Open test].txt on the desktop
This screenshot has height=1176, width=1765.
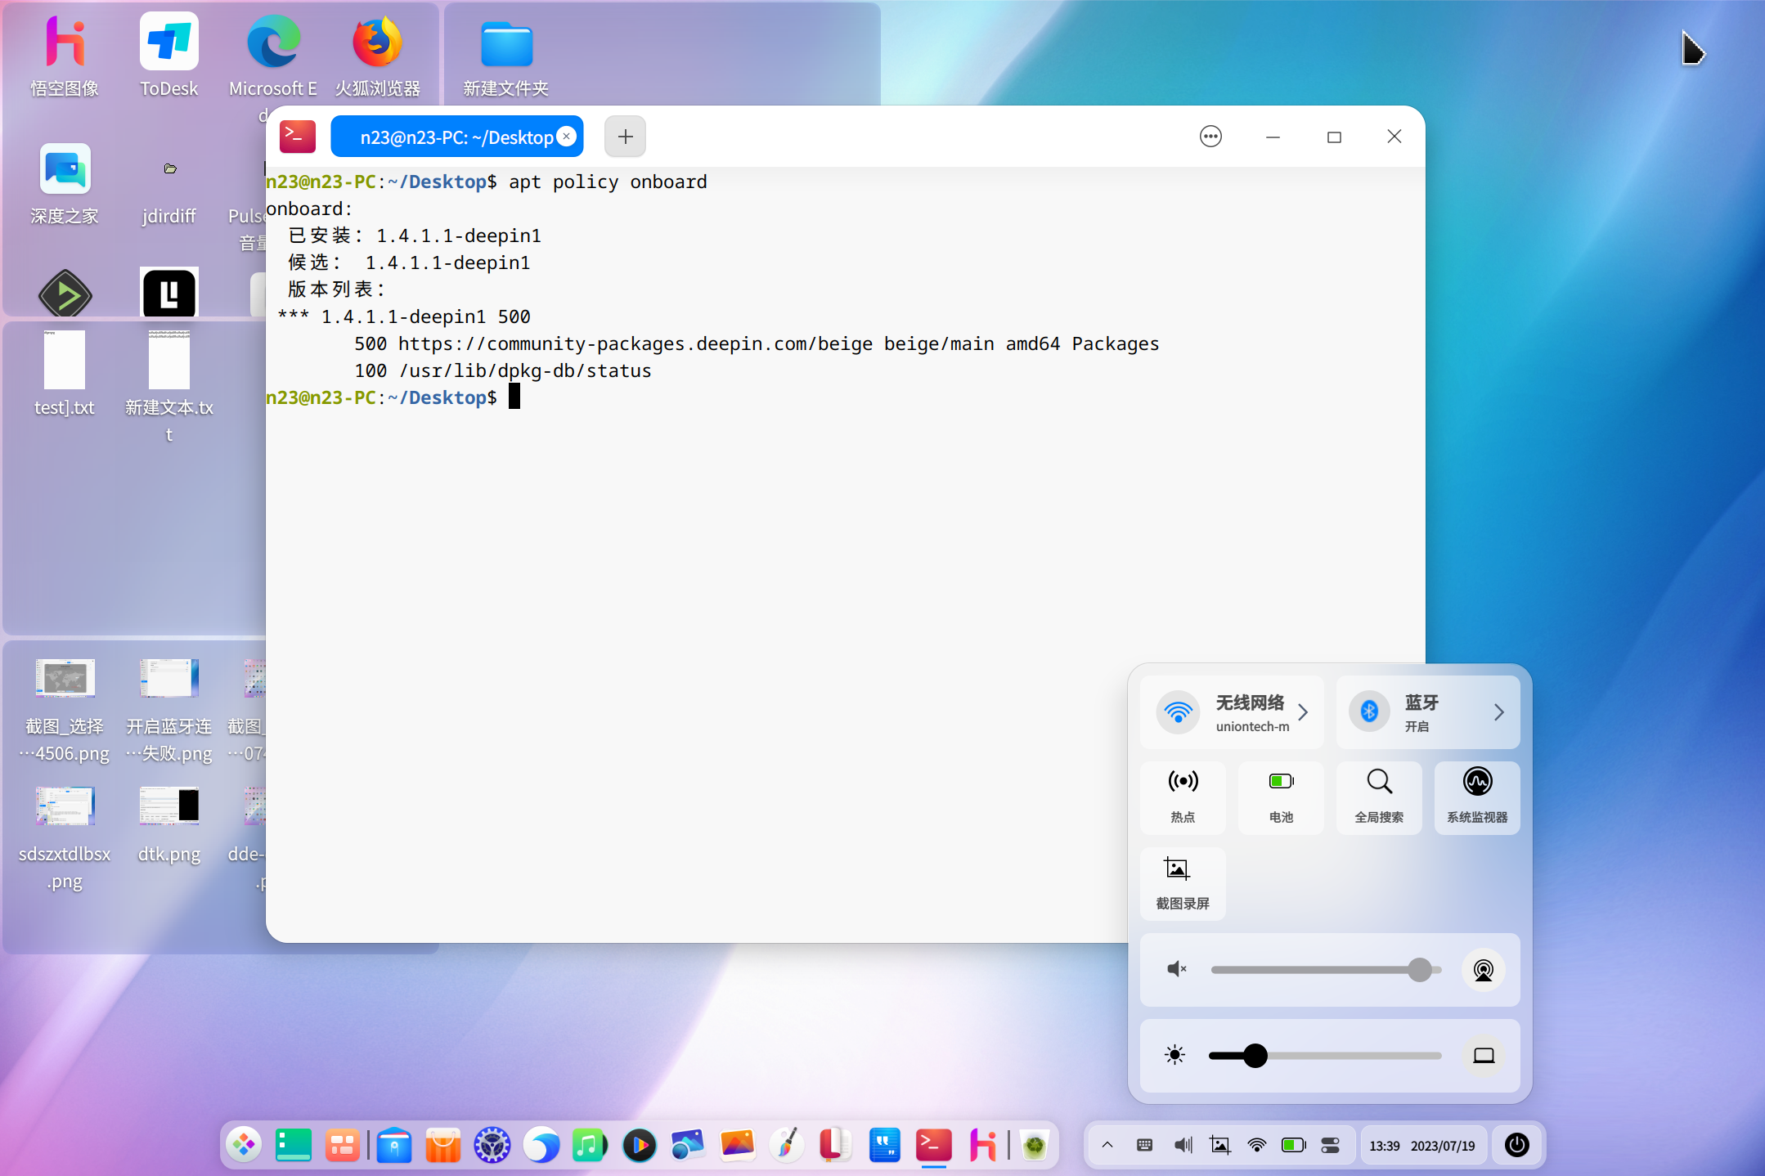click(x=65, y=372)
